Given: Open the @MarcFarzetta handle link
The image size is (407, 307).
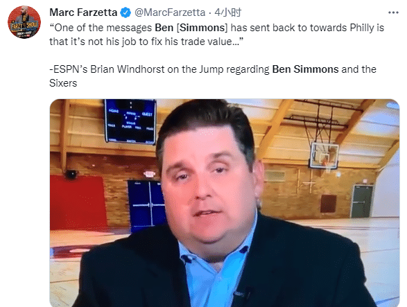Looking at the screenshot, I should click(x=170, y=12).
